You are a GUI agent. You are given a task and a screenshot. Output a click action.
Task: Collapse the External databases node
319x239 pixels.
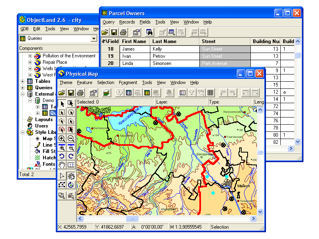point(22,94)
